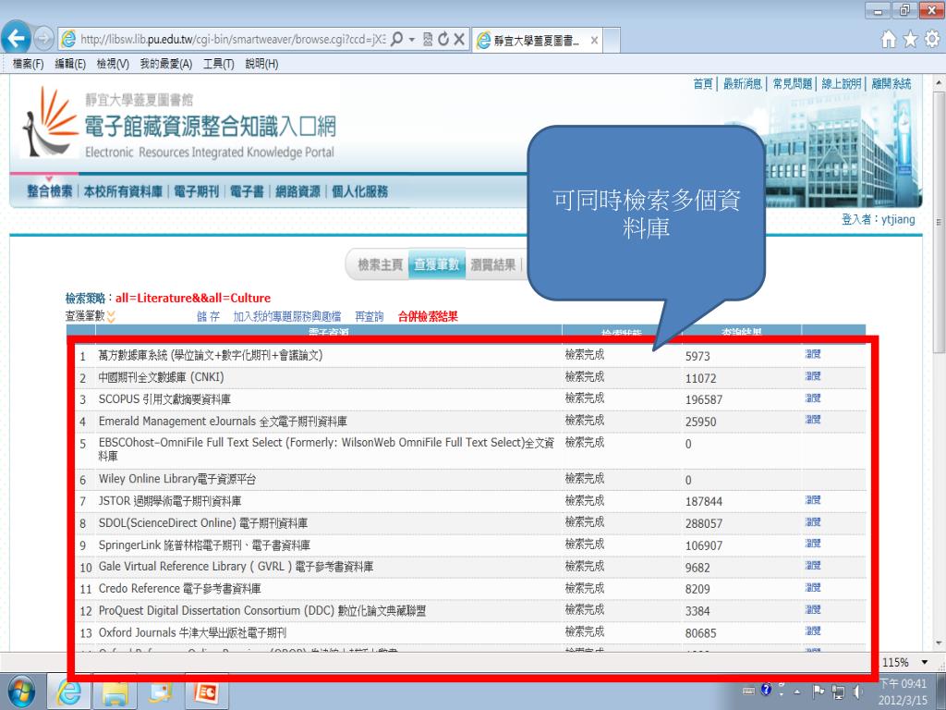
Task: Click the 196587 result count cell
Action: [x=703, y=399]
